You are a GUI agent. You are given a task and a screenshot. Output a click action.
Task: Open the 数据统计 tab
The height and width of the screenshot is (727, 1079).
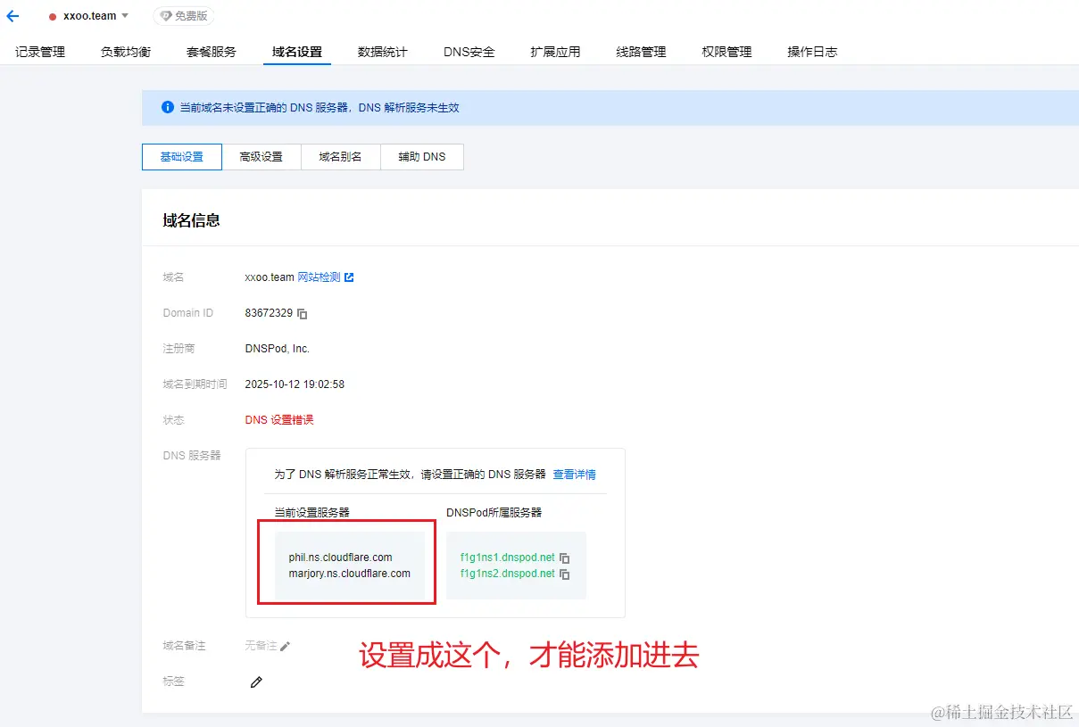pyautogui.click(x=382, y=52)
